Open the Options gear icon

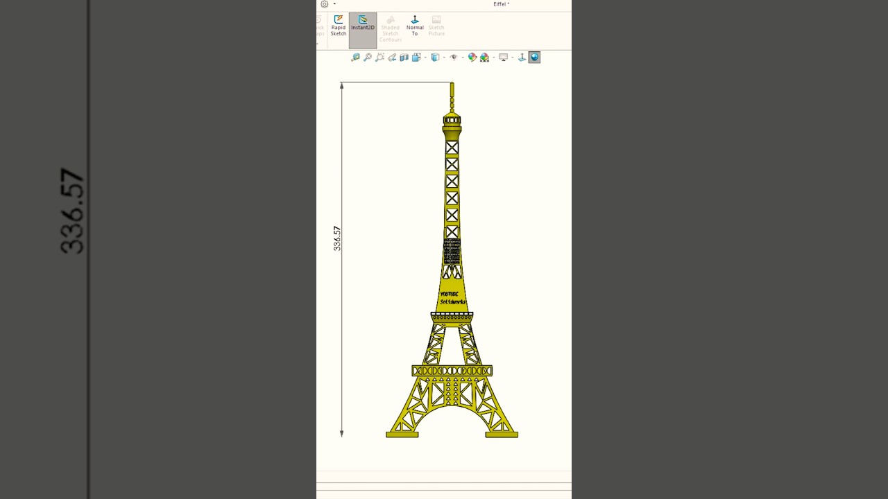coord(324,4)
